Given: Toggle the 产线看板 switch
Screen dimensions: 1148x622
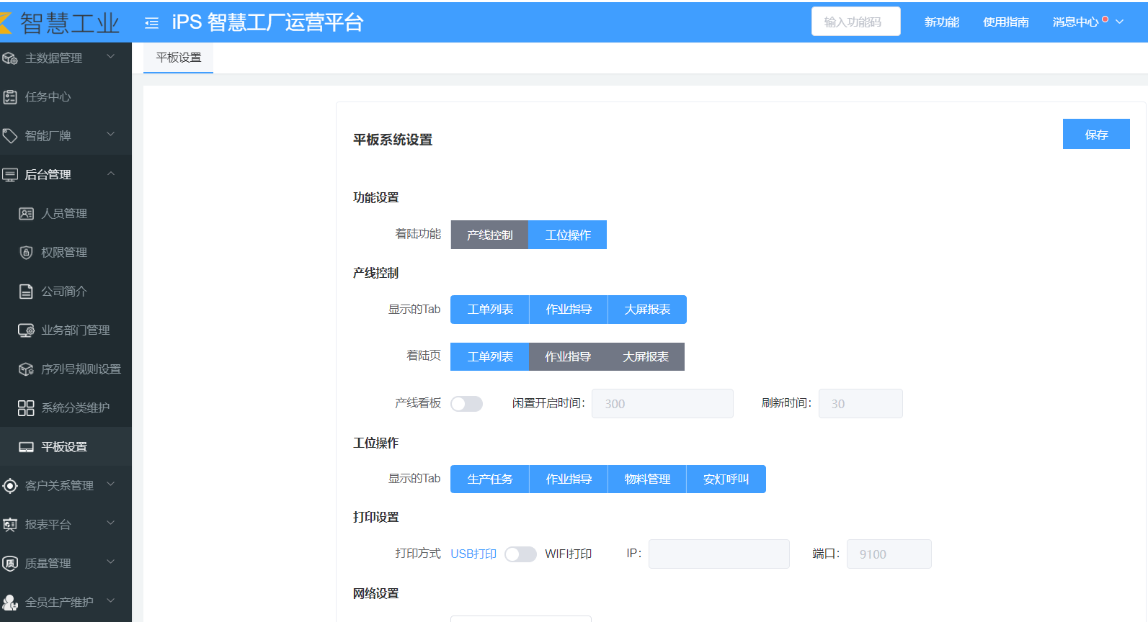Looking at the screenshot, I should [x=466, y=404].
